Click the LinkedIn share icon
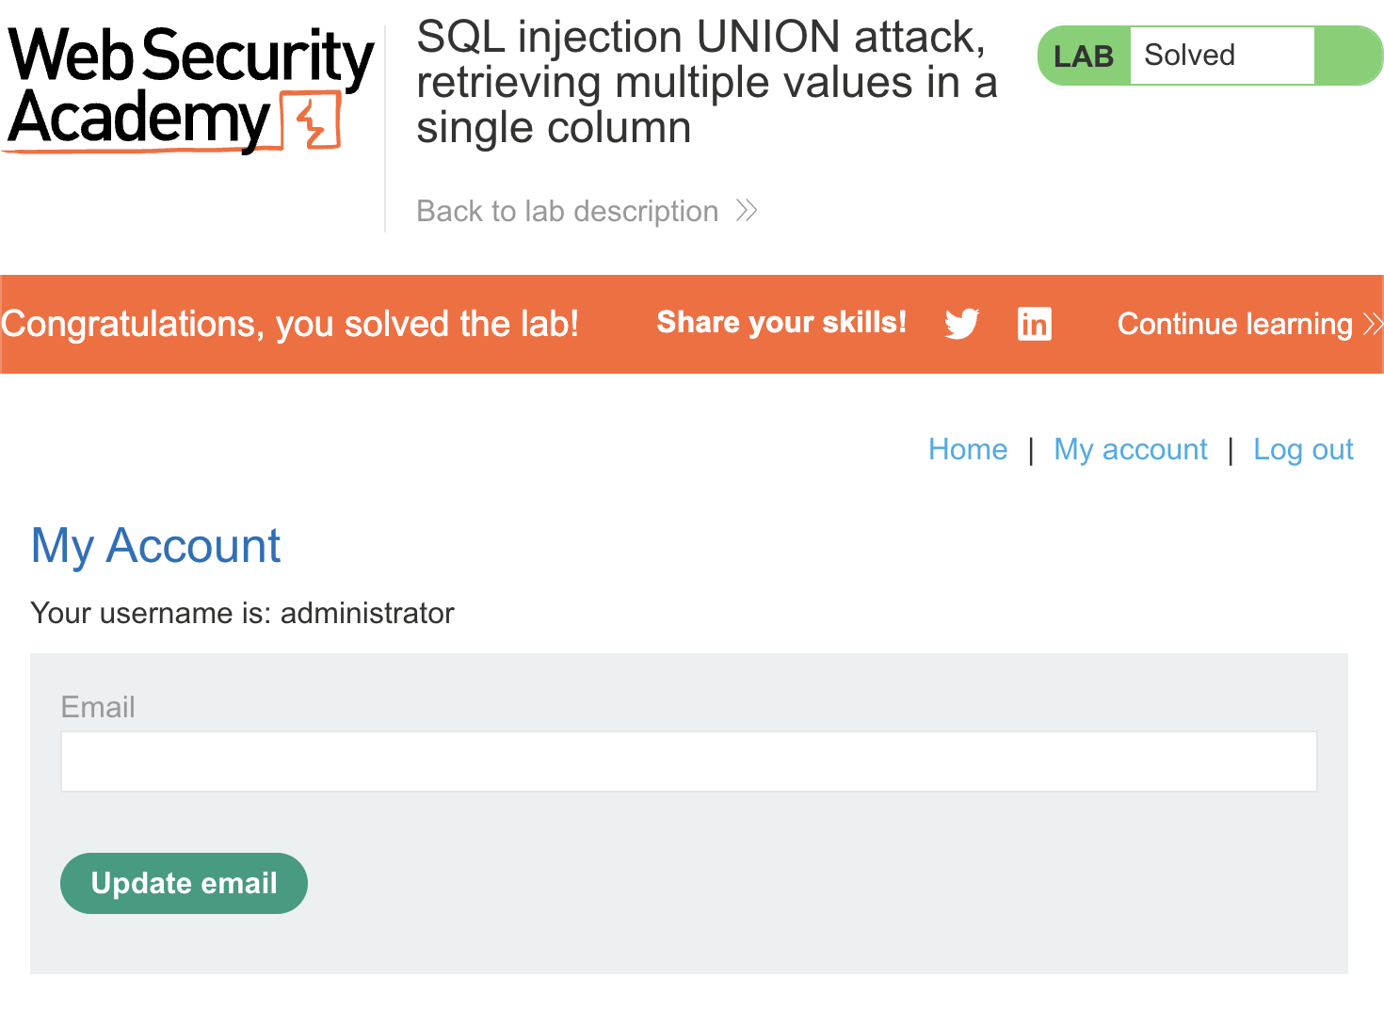1384x1026 pixels. click(x=1035, y=324)
